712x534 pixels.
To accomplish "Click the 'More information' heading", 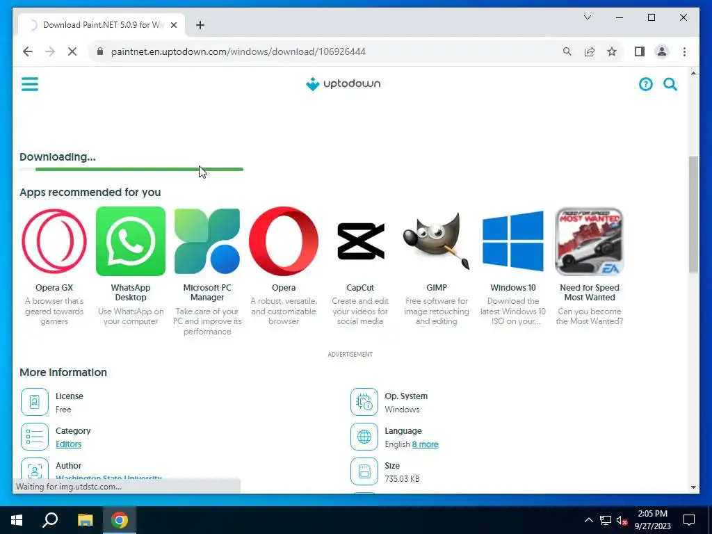I will 63,373.
